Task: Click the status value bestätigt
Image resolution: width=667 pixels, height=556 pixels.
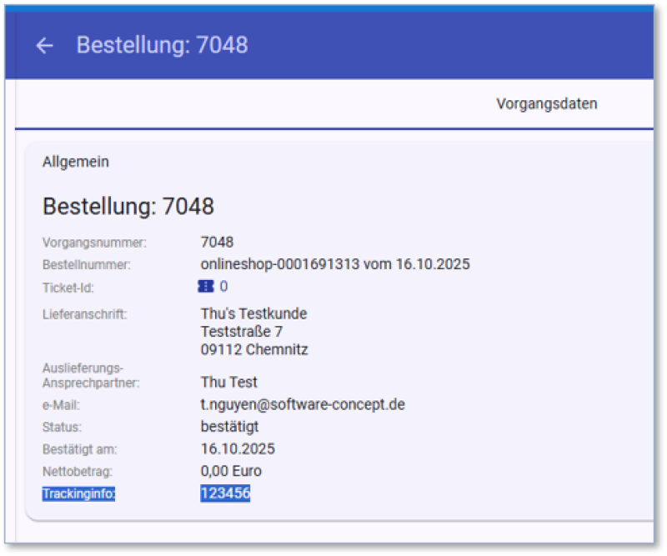Action: pyautogui.click(x=229, y=427)
